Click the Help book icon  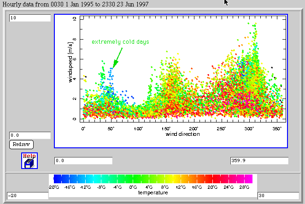coord(29,162)
